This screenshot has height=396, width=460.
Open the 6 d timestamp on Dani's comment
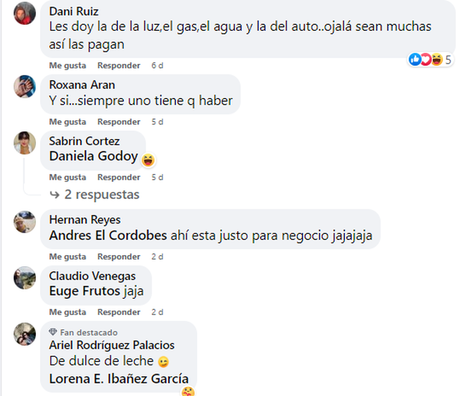157,66
